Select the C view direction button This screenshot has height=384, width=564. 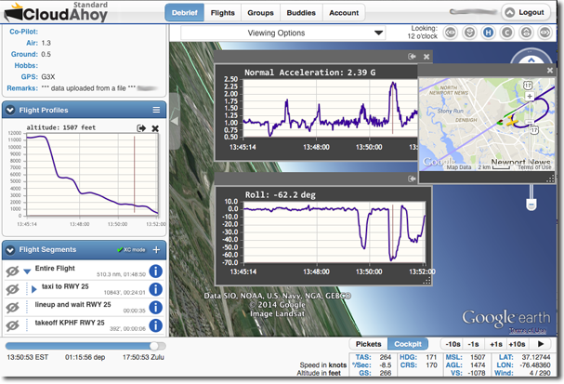[506, 33]
